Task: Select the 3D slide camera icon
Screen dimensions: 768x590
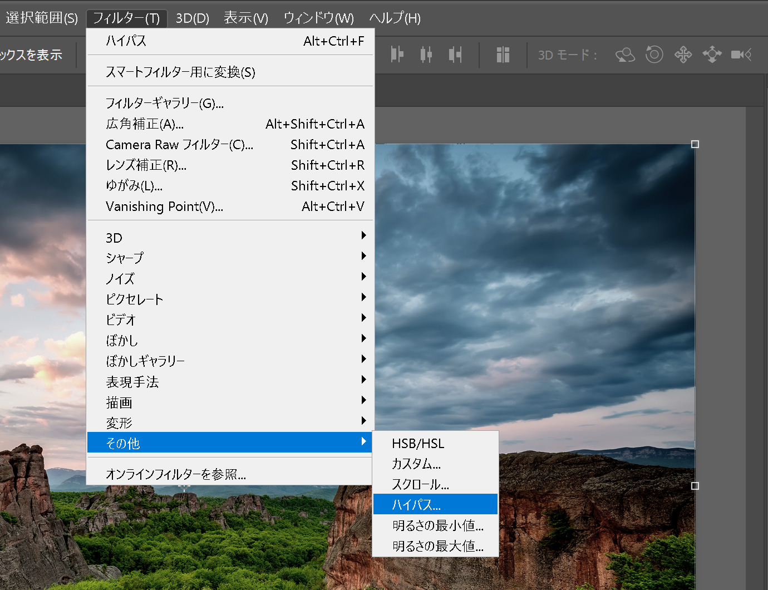Action: (712, 55)
